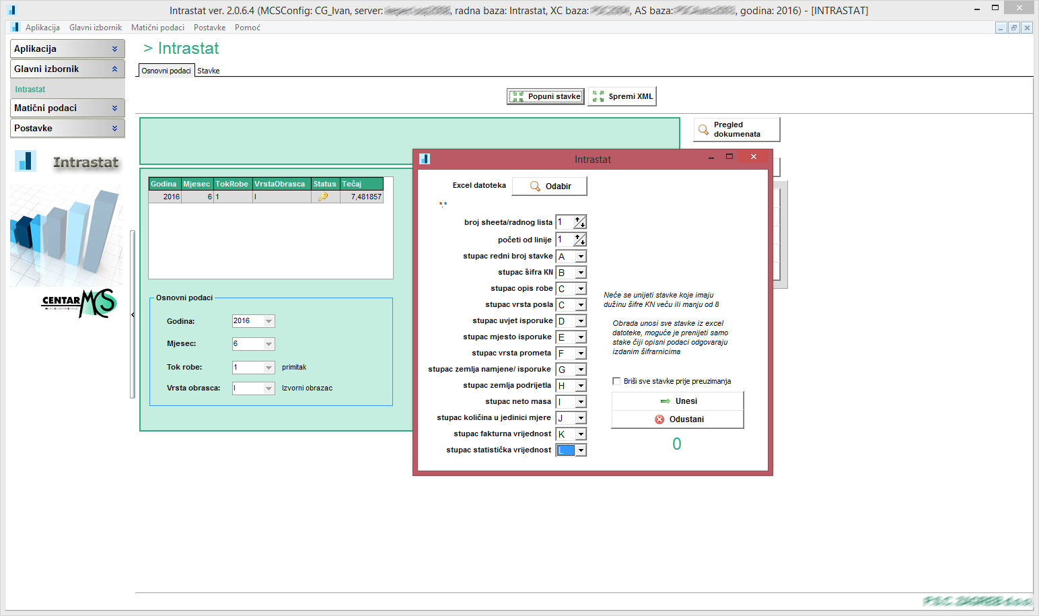Viewport: 1039px width, 616px height.
Task: Open the Godina dropdown showing 2016
Action: [x=268, y=321]
